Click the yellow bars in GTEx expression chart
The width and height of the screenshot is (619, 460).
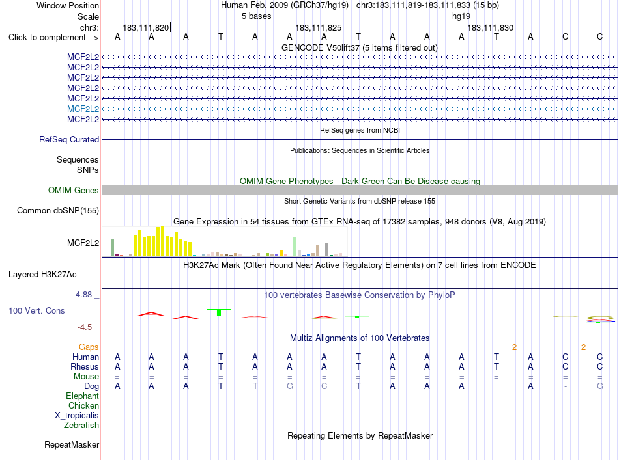[163, 242]
